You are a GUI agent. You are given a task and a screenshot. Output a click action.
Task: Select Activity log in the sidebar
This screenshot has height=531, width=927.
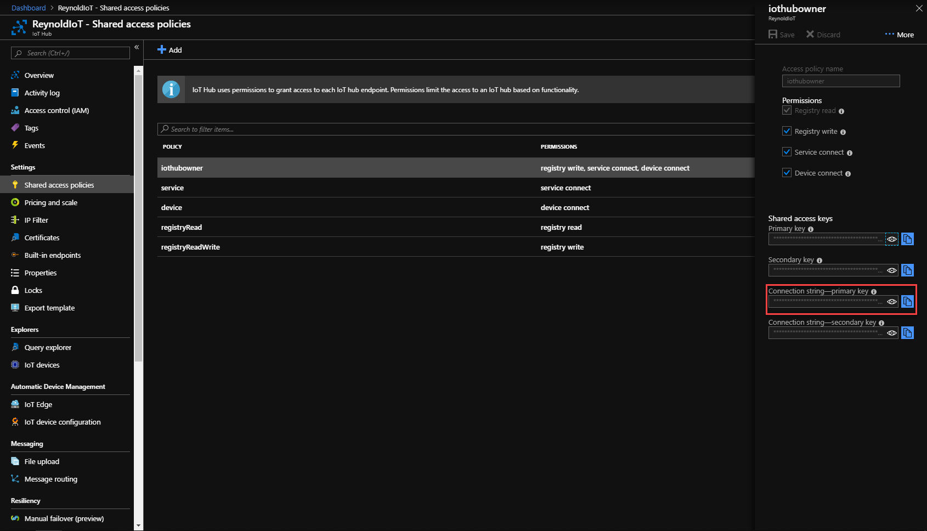click(42, 93)
